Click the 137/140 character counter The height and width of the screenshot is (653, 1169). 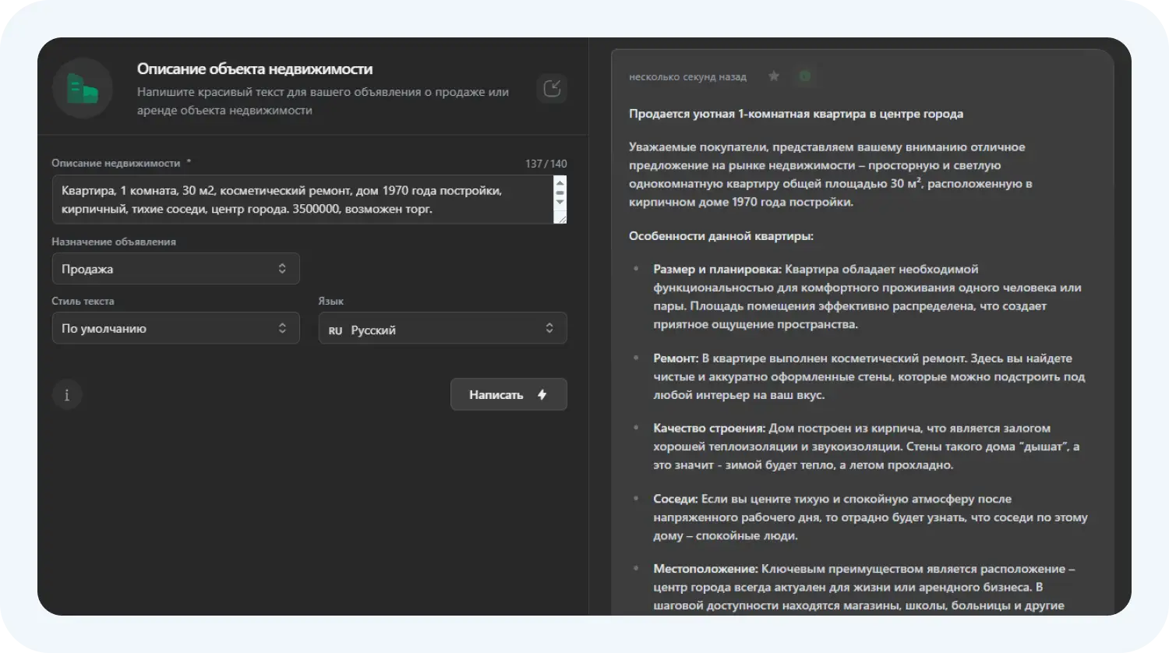(546, 164)
